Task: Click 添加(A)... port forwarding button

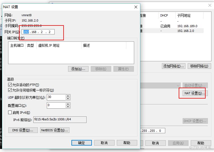Action: click(78, 69)
